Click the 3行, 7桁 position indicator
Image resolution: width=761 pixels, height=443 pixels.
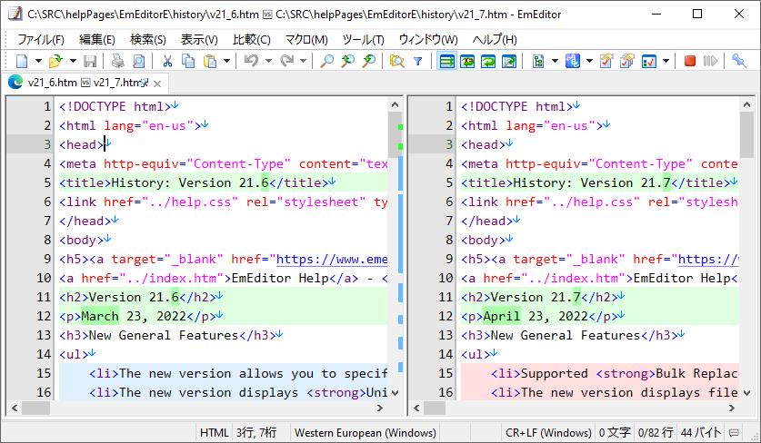[x=256, y=432]
